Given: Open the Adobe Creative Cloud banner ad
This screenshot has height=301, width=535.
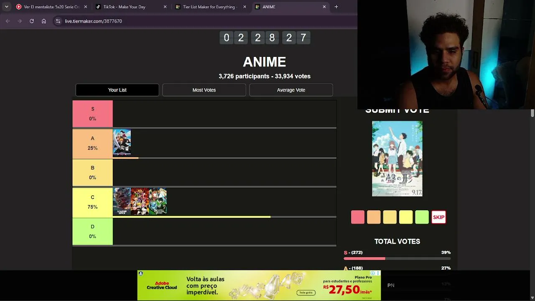Looking at the screenshot, I should tap(259, 285).
